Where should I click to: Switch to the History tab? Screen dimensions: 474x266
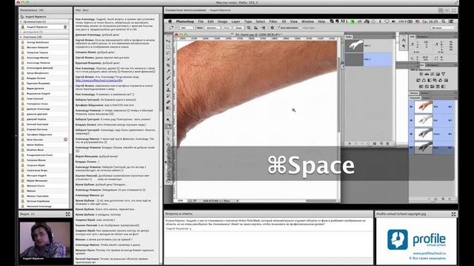[x=414, y=93]
